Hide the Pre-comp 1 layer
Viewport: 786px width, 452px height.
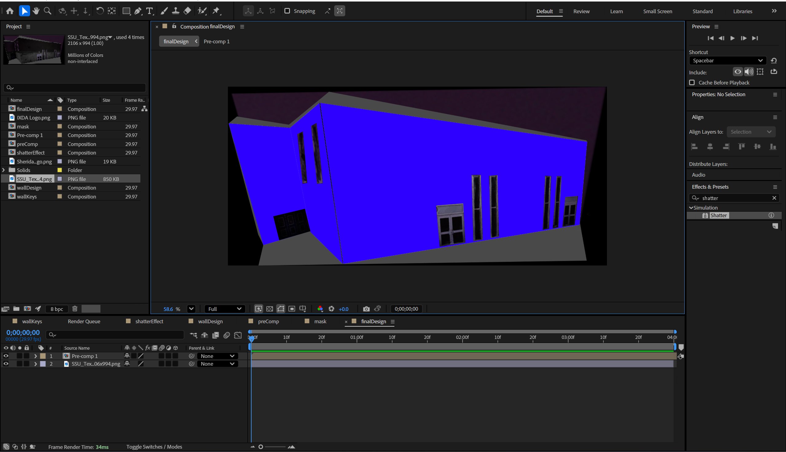(6, 356)
